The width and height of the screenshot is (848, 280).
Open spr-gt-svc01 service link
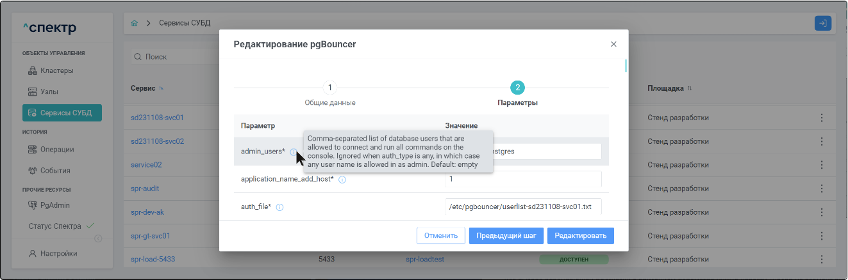tap(151, 236)
